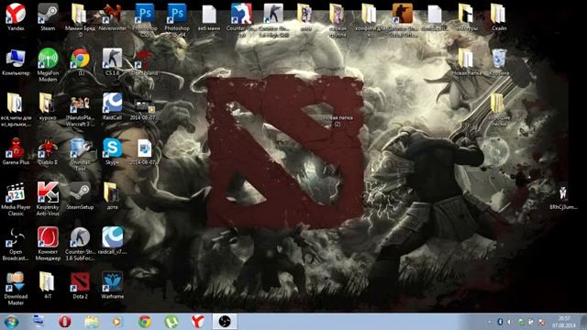Open the taskbar clock and date

[564, 322]
